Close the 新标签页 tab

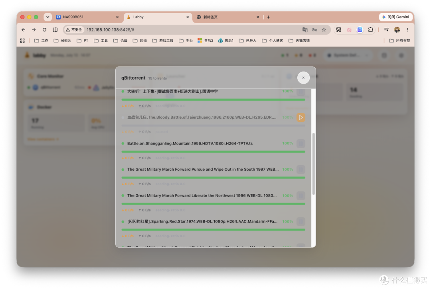(257, 17)
